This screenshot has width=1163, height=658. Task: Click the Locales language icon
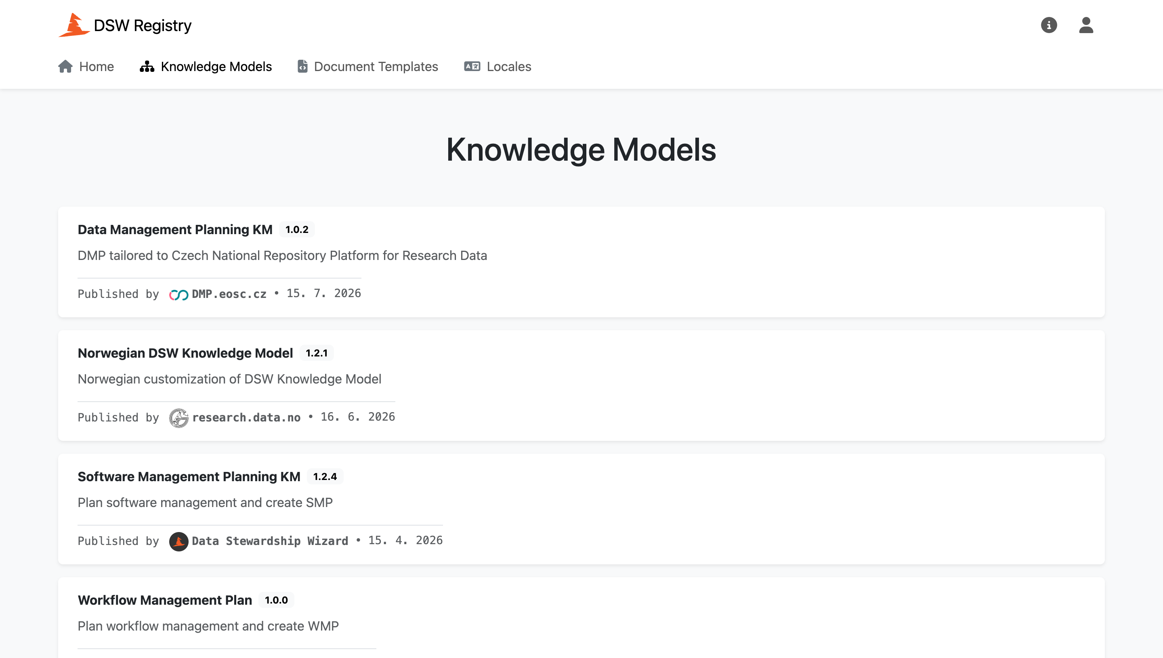(472, 67)
